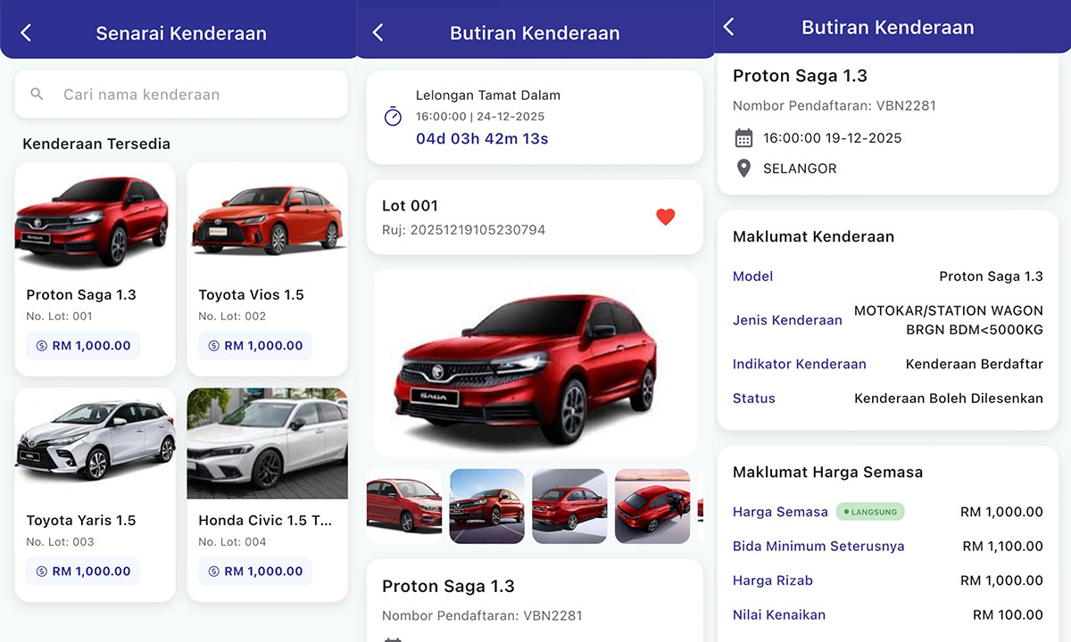The image size is (1071, 642).
Task: Click the 'Maklumat Harga Semasa' heading
Action: click(x=827, y=472)
